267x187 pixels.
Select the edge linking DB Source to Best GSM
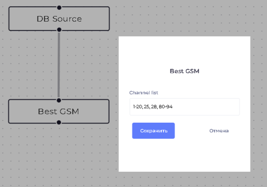point(59,66)
